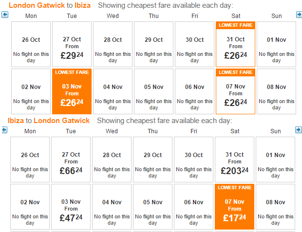Select outbound 27 Oct fare £29.24

point(72,44)
